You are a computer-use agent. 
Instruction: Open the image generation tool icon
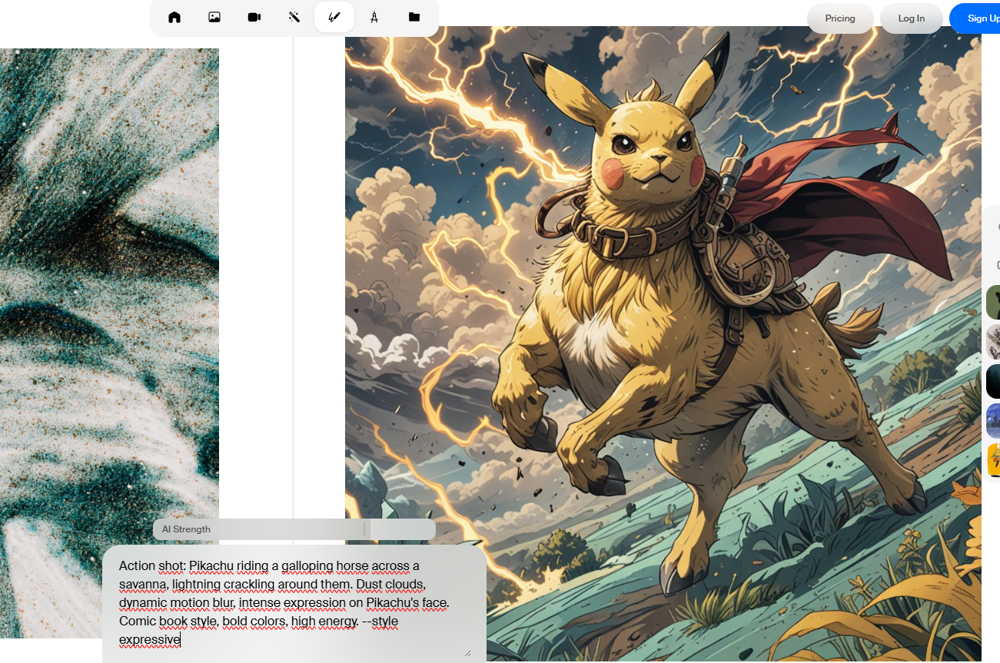(x=214, y=17)
